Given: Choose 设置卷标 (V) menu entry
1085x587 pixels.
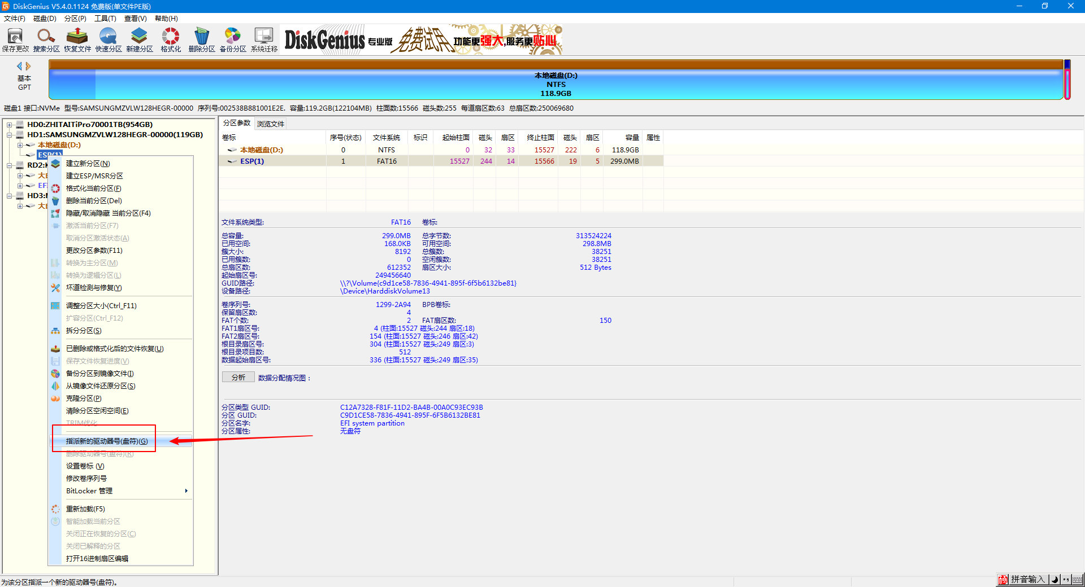Looking at the screenshot, I should [120, 466].
